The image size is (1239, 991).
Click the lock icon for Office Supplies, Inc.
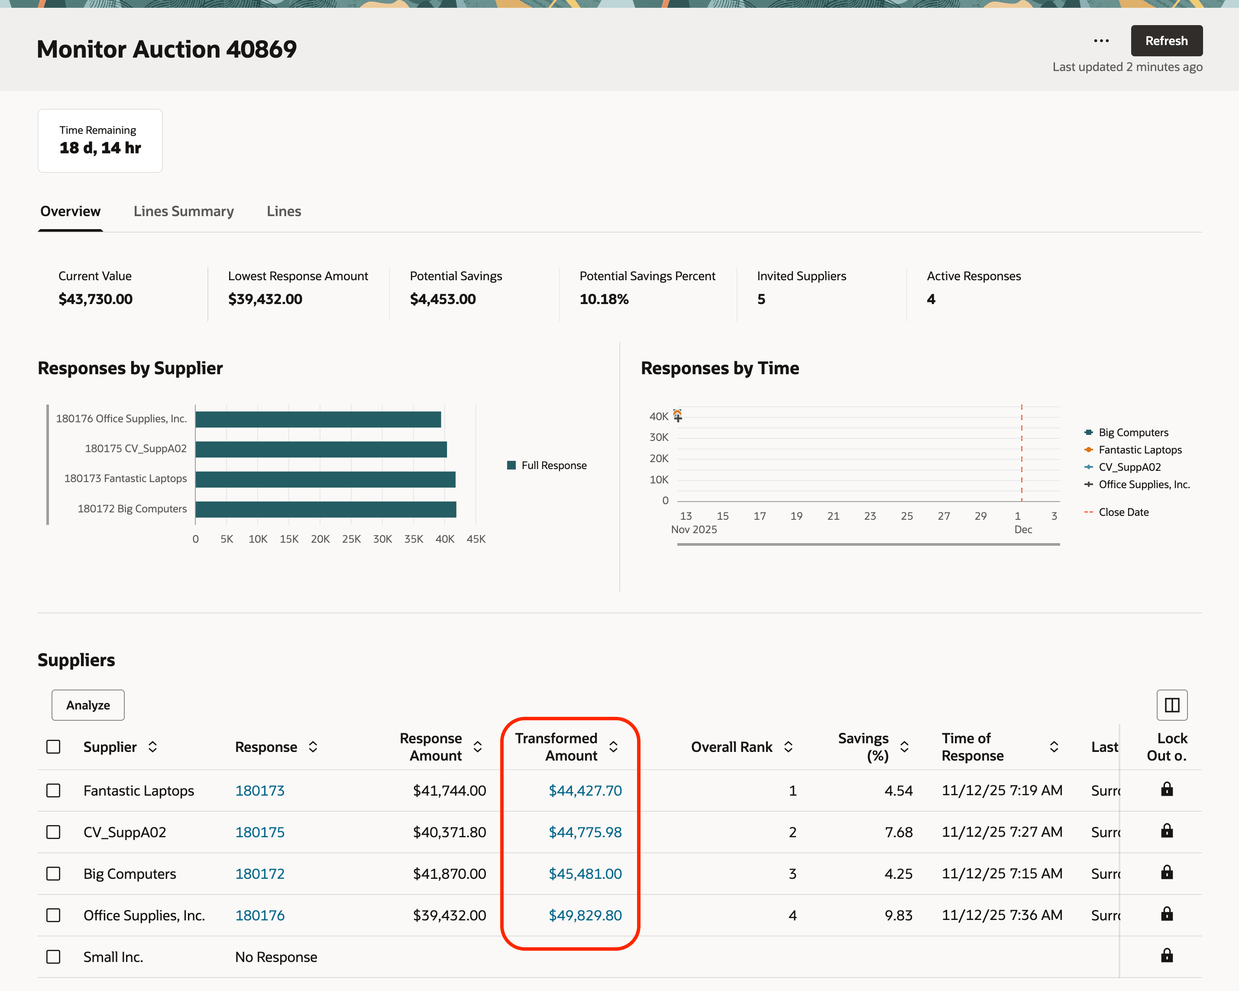pyautogui.click(x=1167, y=914)
